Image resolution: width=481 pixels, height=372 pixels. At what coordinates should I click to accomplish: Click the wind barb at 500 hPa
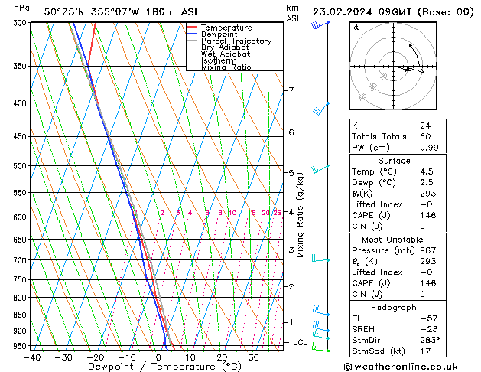(320, 169)
